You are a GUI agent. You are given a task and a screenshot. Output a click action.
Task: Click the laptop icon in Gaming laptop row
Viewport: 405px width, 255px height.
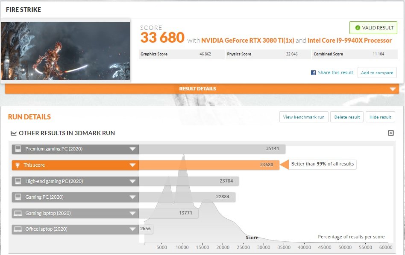click(18, 213)
